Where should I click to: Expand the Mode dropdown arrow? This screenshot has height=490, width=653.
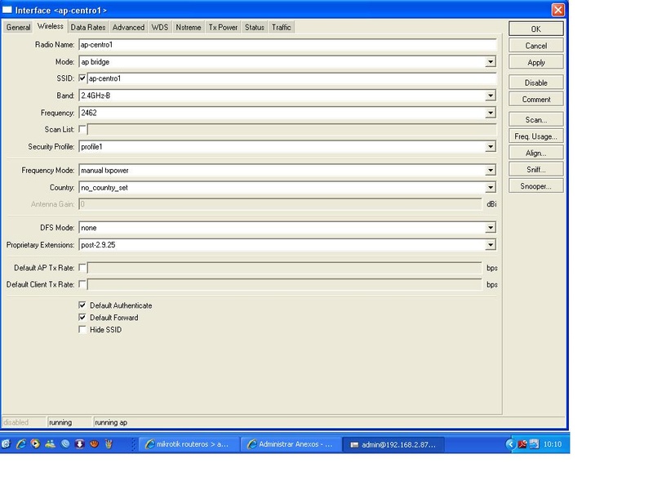(491, 62)
